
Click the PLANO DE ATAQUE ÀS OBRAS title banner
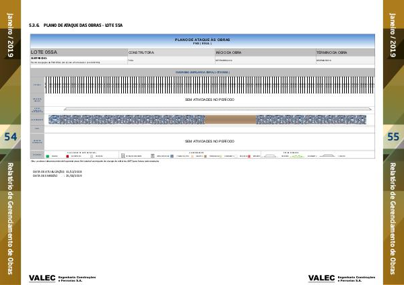coord(202,42)
